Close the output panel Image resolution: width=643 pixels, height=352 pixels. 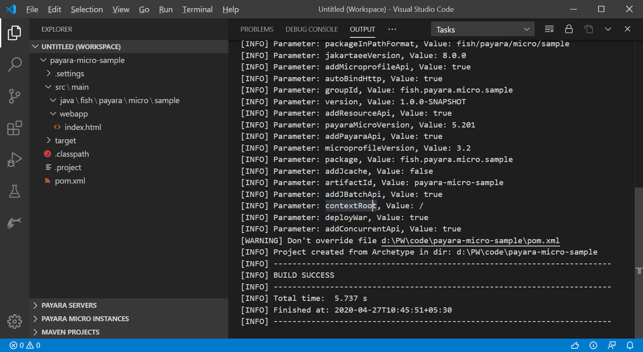click(x=628, y=29)
